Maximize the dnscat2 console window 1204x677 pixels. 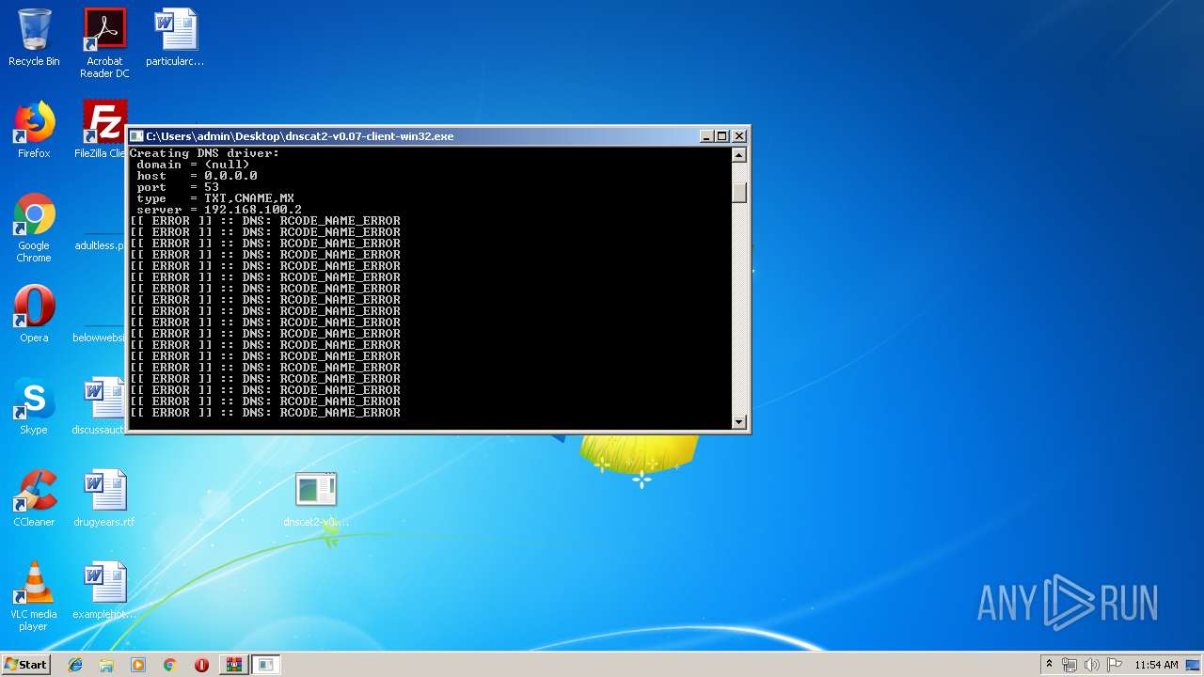click(x=721, y=136)
